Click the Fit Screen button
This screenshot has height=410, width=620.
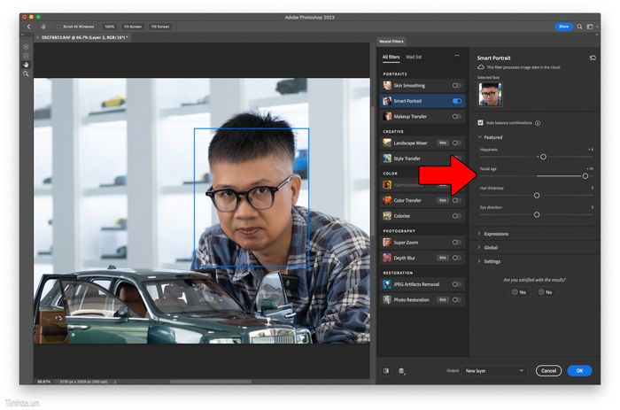click(133, 27)
